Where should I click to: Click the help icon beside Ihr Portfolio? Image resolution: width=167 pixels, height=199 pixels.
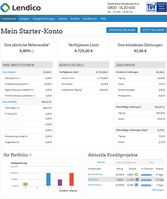[x=30, y=155]
